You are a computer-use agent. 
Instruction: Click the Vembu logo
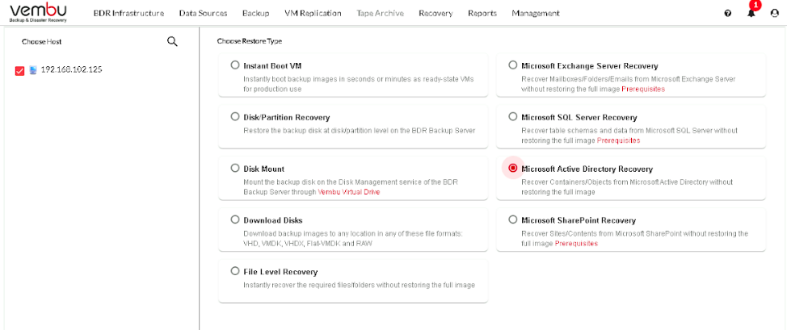pyautogui.click(x=38, y=14)
